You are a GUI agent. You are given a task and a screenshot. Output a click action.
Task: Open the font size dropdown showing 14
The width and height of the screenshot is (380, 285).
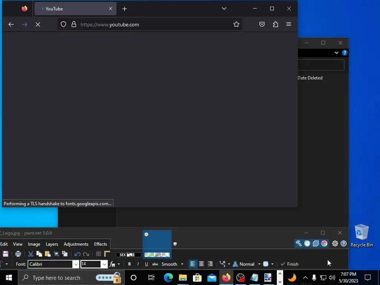coord(104,264)
